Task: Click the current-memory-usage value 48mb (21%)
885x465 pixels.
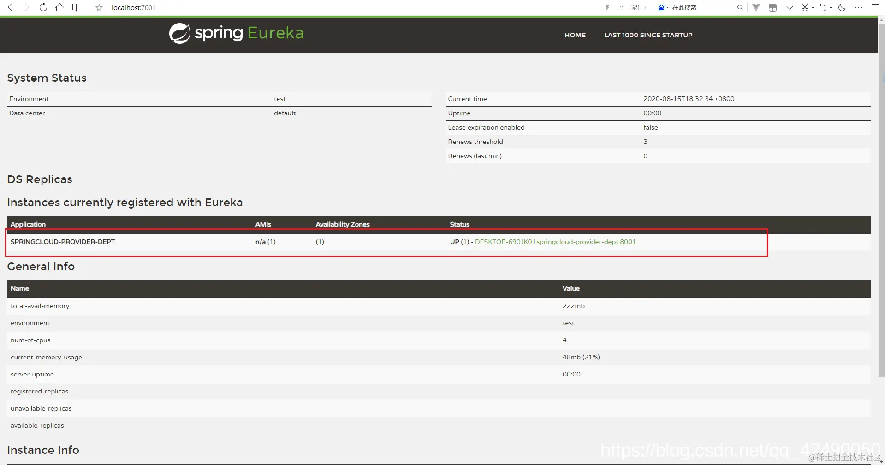Action: 581,357
